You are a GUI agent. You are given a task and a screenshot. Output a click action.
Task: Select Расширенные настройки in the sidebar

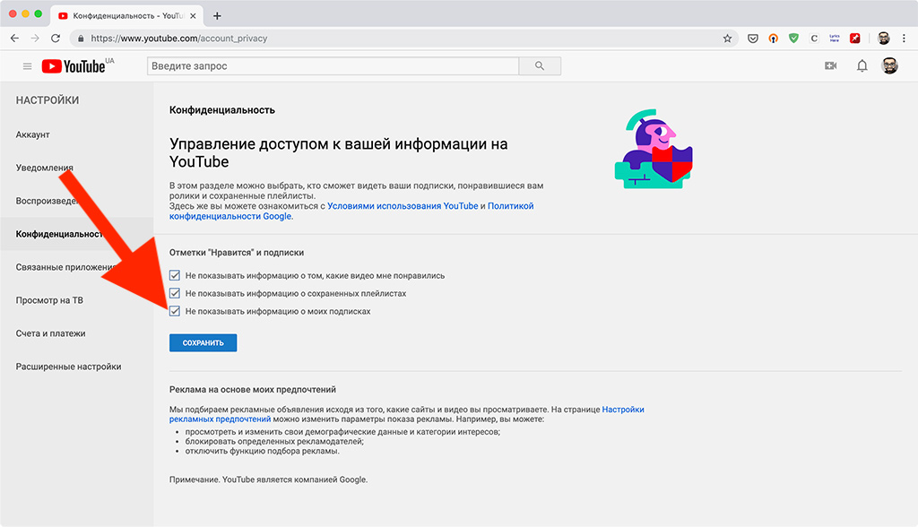pyautogui.click(x=68, y=367)
